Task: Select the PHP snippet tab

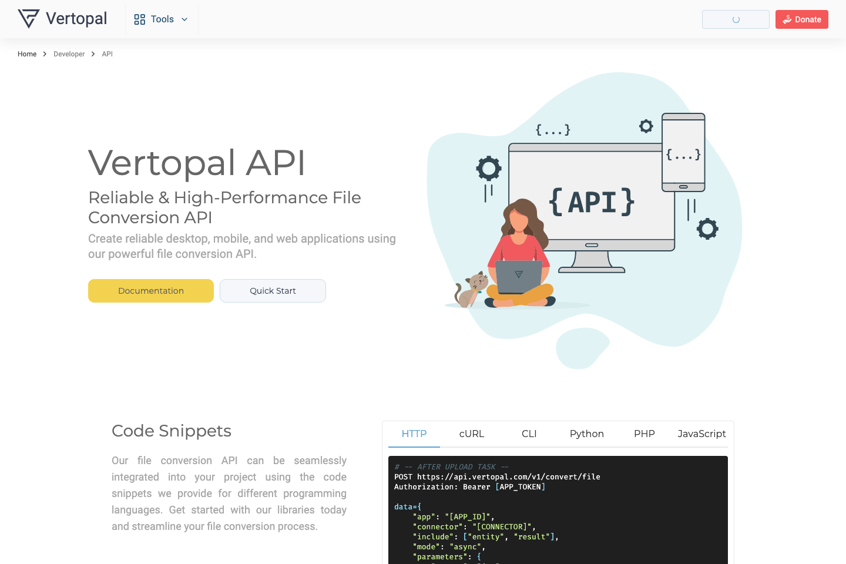Action: click(x=644, y=434)
